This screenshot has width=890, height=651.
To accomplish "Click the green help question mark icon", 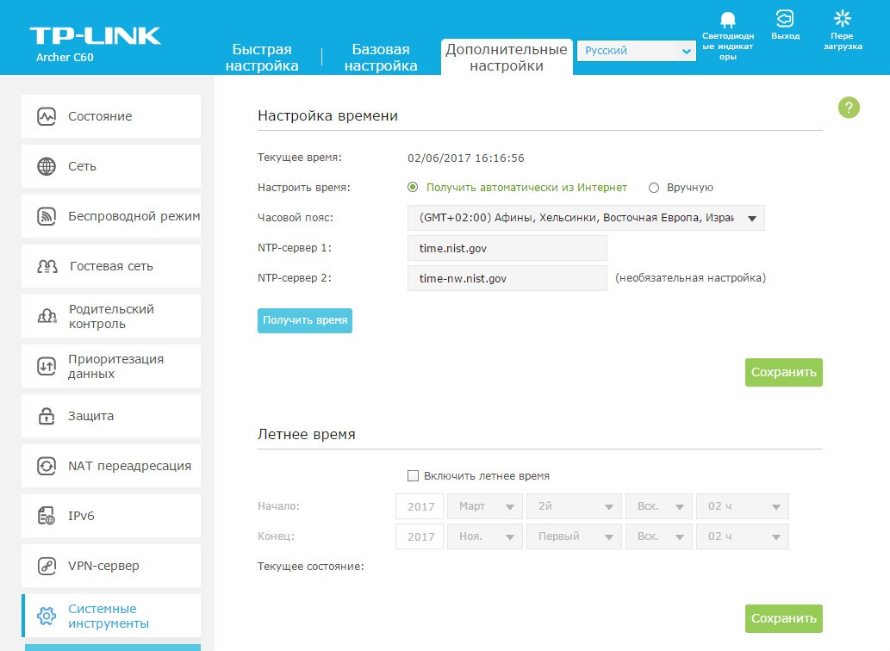I will click(849, 108).
